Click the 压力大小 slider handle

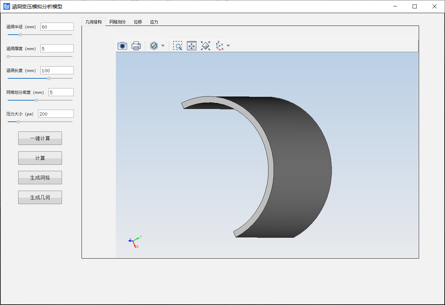(x=18, y=122)
